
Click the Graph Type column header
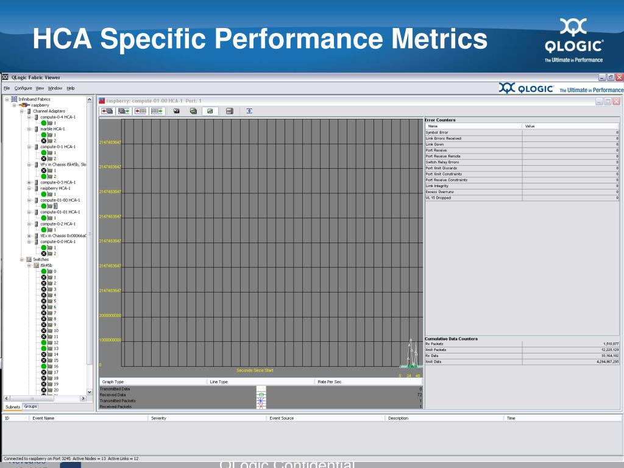click(x=153, y=381)
